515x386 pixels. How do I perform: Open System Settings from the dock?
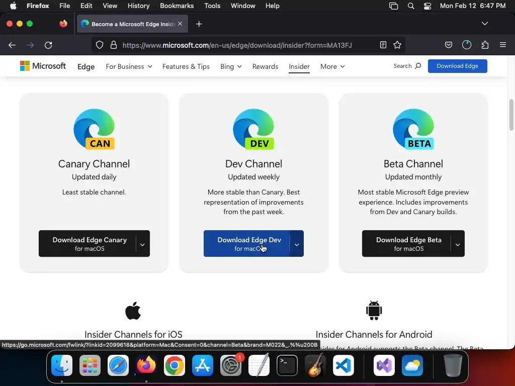pyautogui.click(x=231, y=365)
